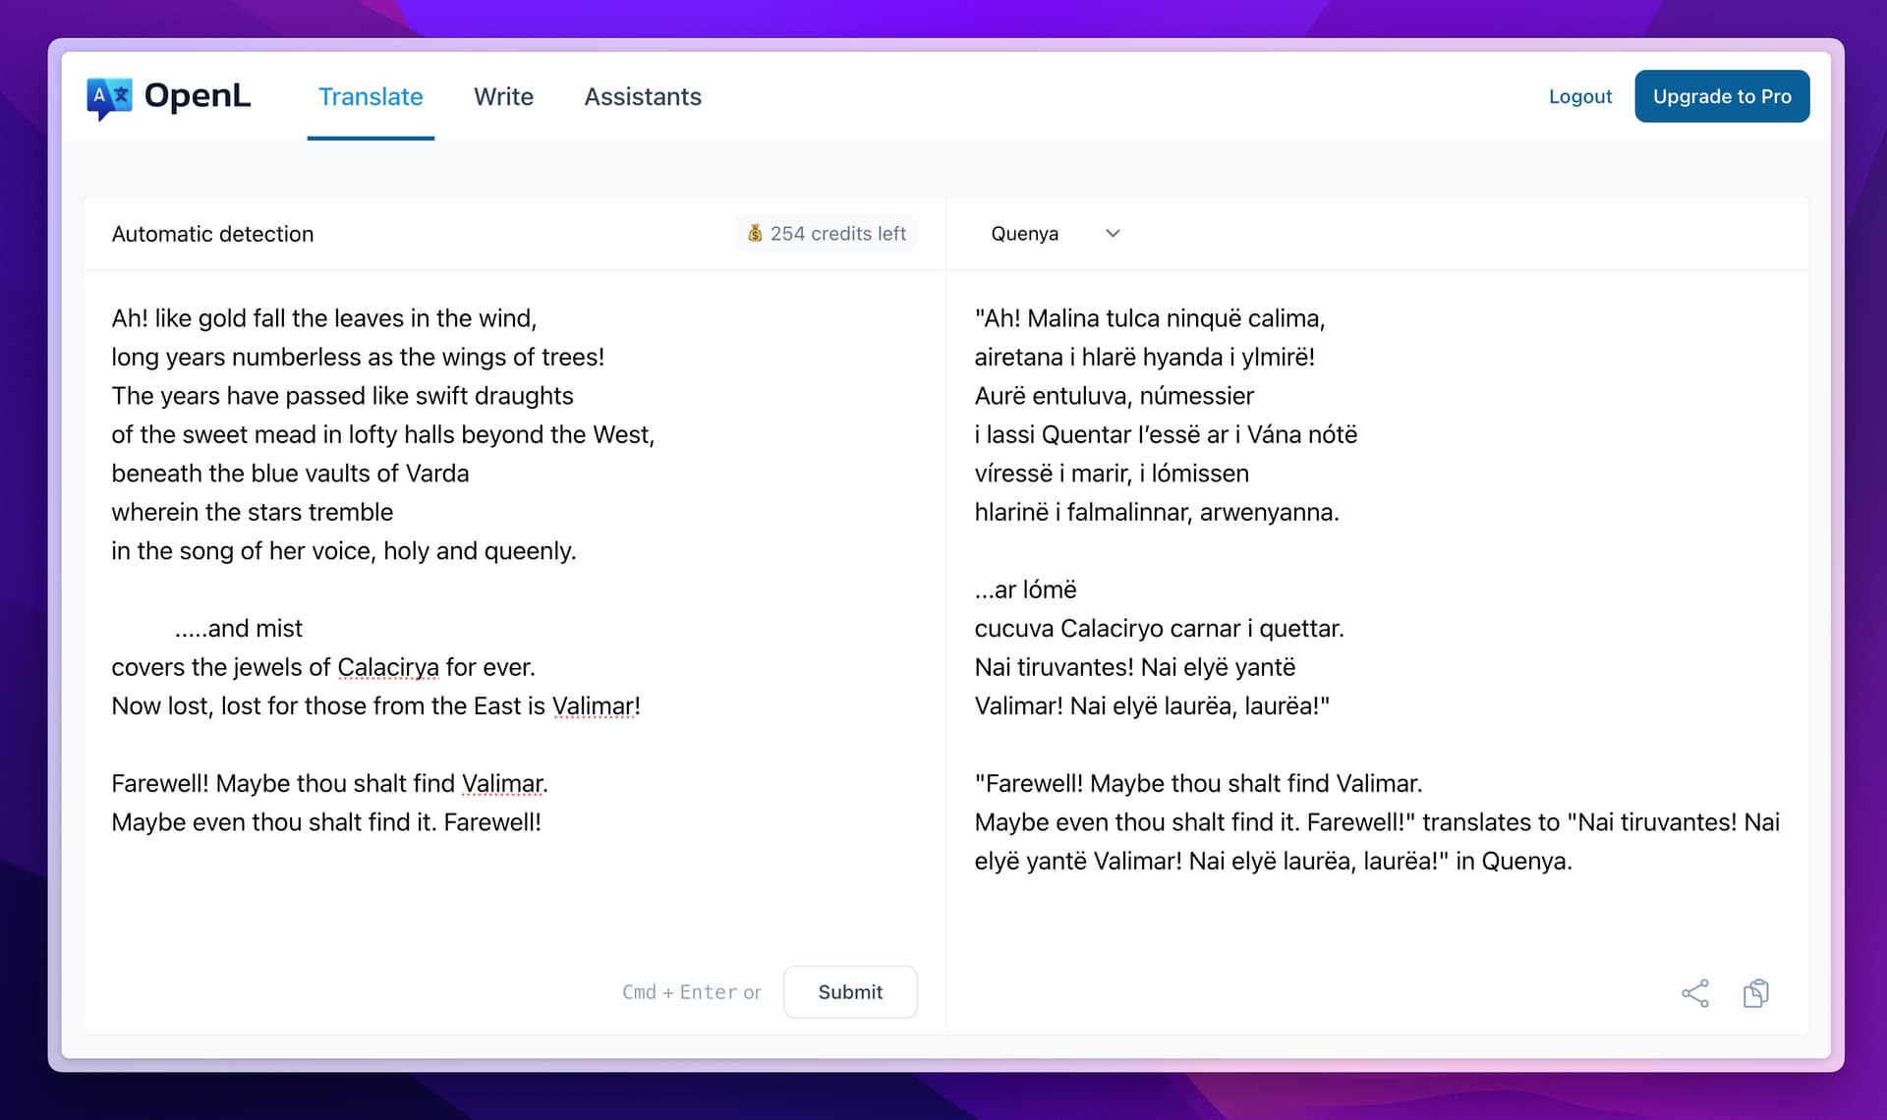Click the OpenL logo icon

109,97
